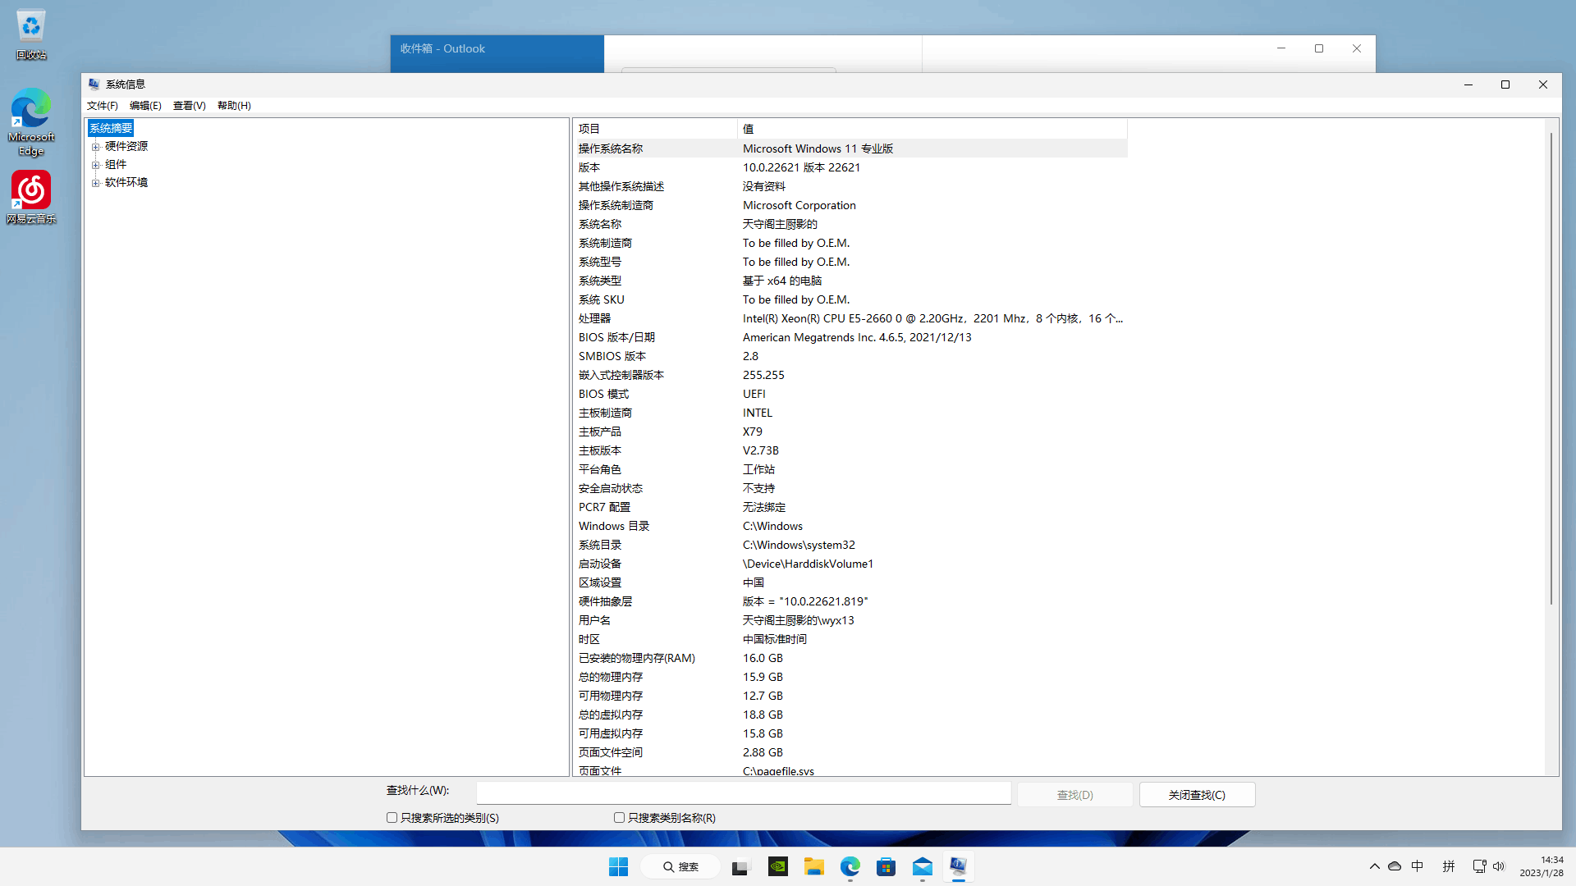This screenshot has height=886, width=1576.
Task: Expand the 硬件资源 tree node
Action: coord(95,147)
